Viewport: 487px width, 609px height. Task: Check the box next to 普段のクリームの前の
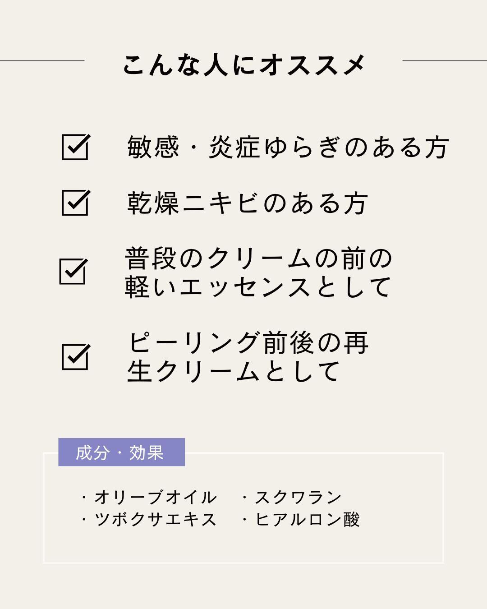73,271
